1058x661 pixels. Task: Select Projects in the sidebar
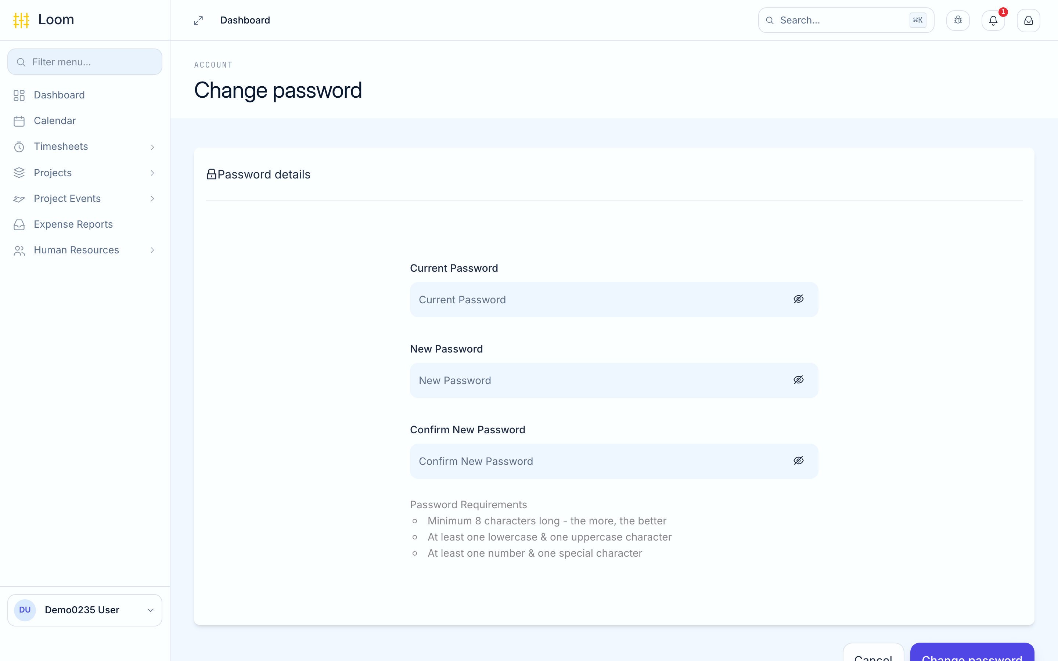click(85, 173)
